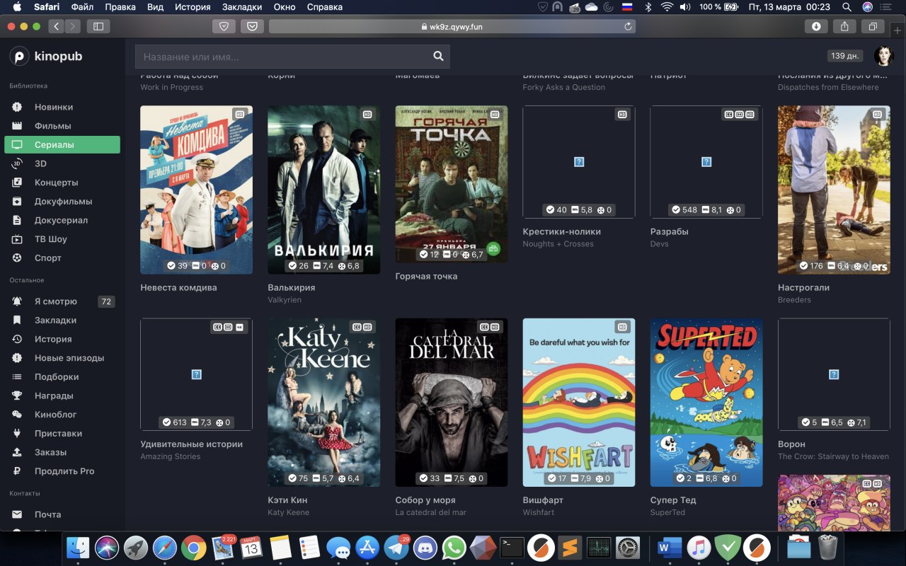Open Докусериал icon in sidebar

(18, 220)
